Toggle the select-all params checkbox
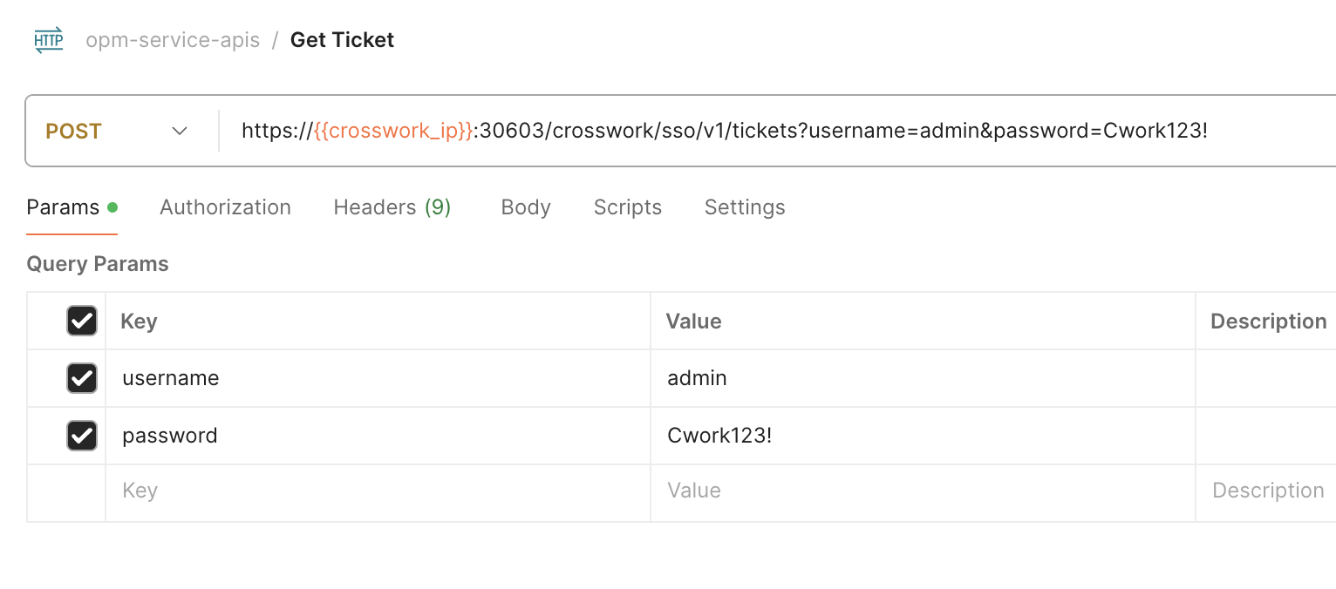 coord(82,321)
